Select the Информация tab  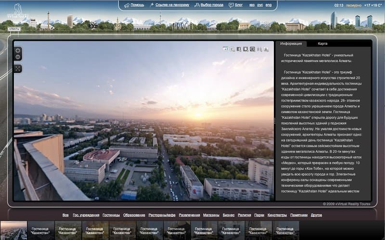point(291,43)
